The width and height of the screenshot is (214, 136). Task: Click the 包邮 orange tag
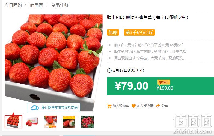(x=113, y=33)
